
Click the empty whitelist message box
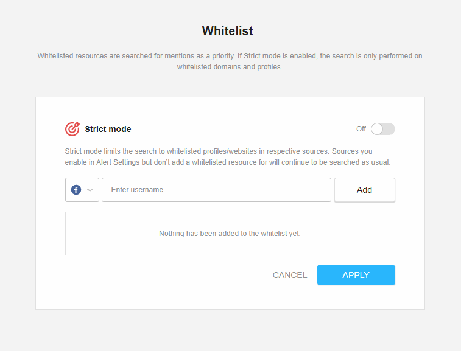(230, 234)
